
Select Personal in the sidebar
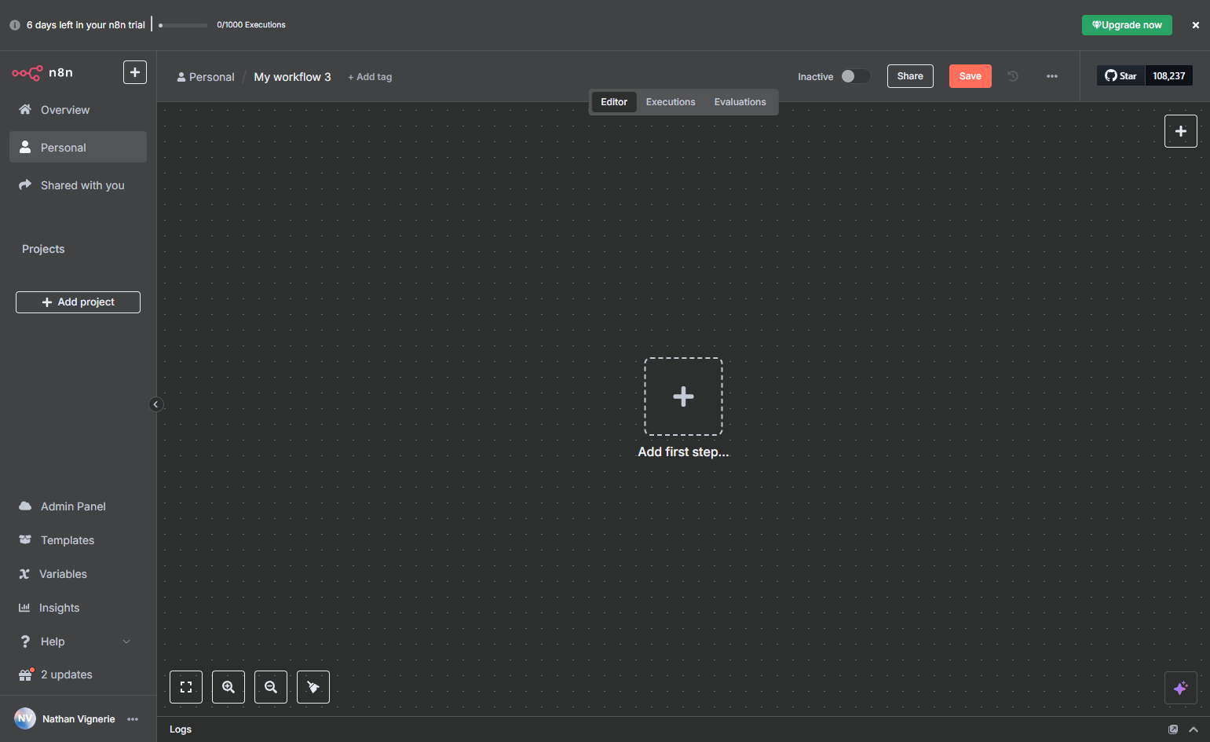[x=78, y=148]
